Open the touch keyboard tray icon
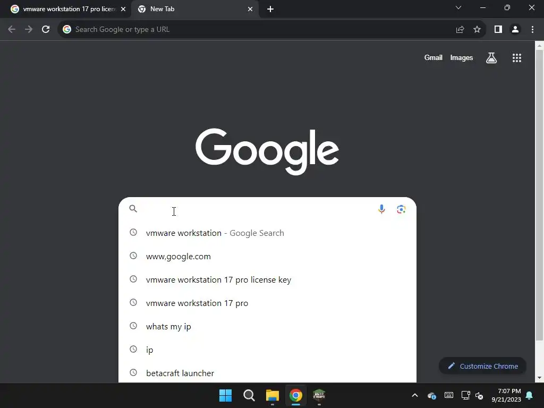 (448, 395)
